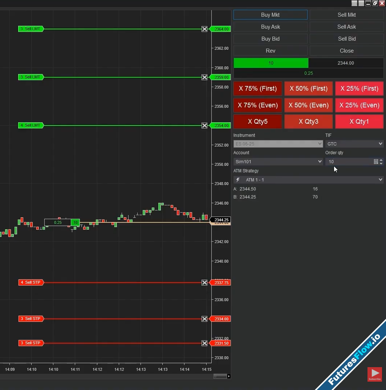Screen dimensions: 386x390
Task: Click the X Qty1 button
Action: point(359,122)
